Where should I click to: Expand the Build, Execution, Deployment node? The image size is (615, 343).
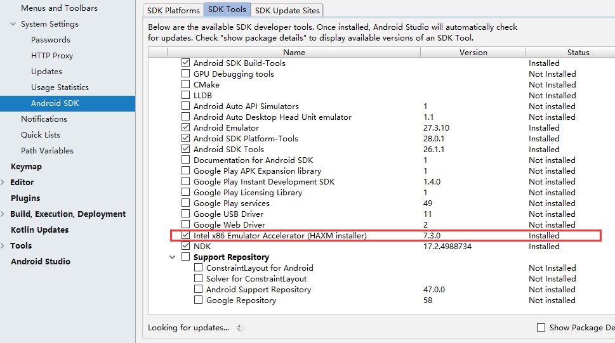click(3, 214)
